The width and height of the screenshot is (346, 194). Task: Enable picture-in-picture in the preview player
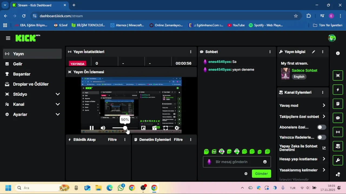tap(143, 128)
